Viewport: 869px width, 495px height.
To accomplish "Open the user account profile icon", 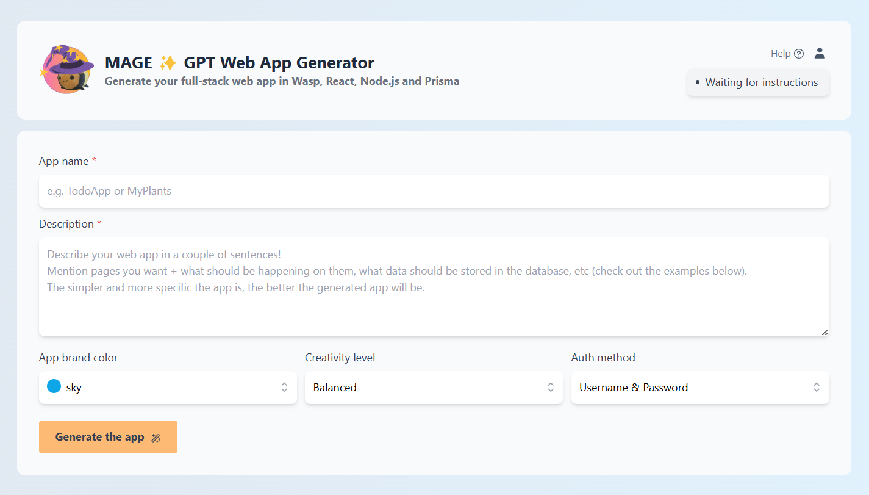I will tap(820, 53).
